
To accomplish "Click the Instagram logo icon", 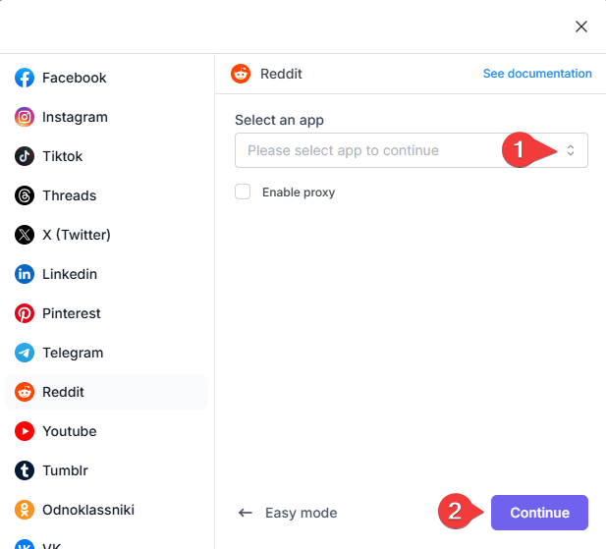I will [25, 117].
